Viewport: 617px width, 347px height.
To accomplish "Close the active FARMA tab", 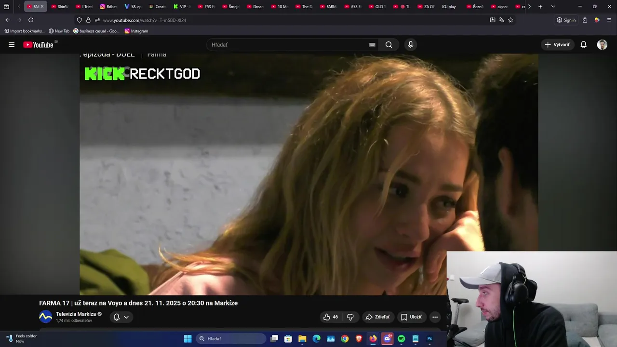I will tap(42, 7).
